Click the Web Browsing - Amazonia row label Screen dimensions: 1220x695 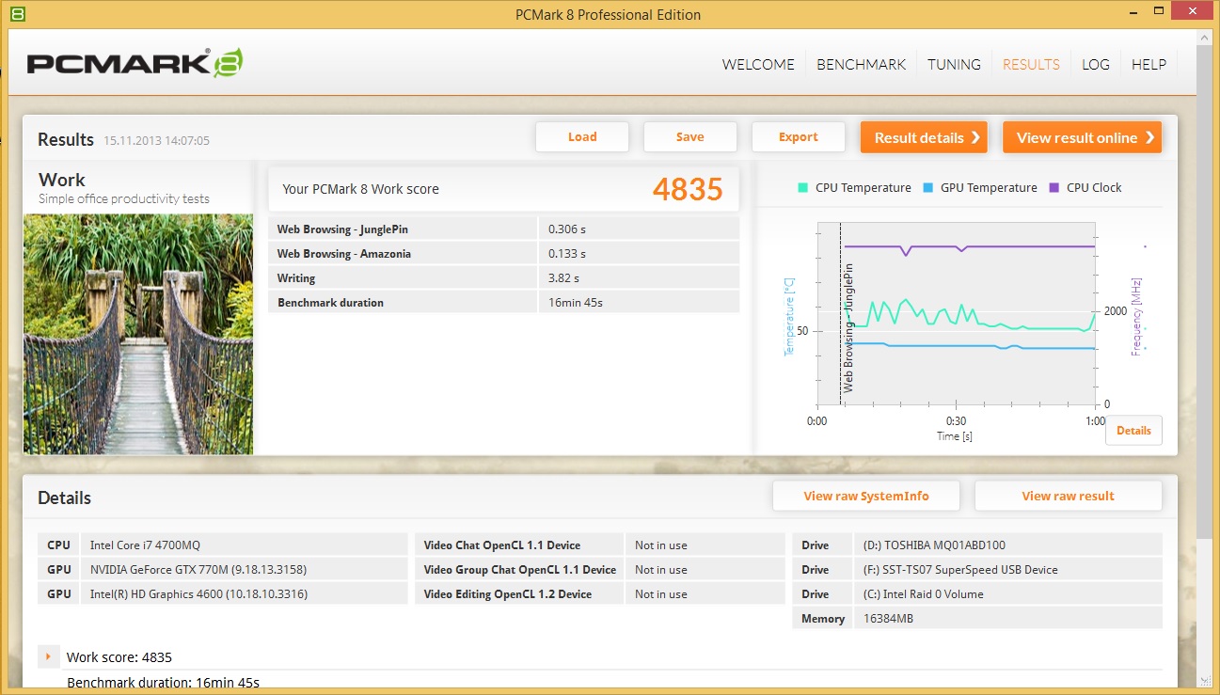click(343, 254)
